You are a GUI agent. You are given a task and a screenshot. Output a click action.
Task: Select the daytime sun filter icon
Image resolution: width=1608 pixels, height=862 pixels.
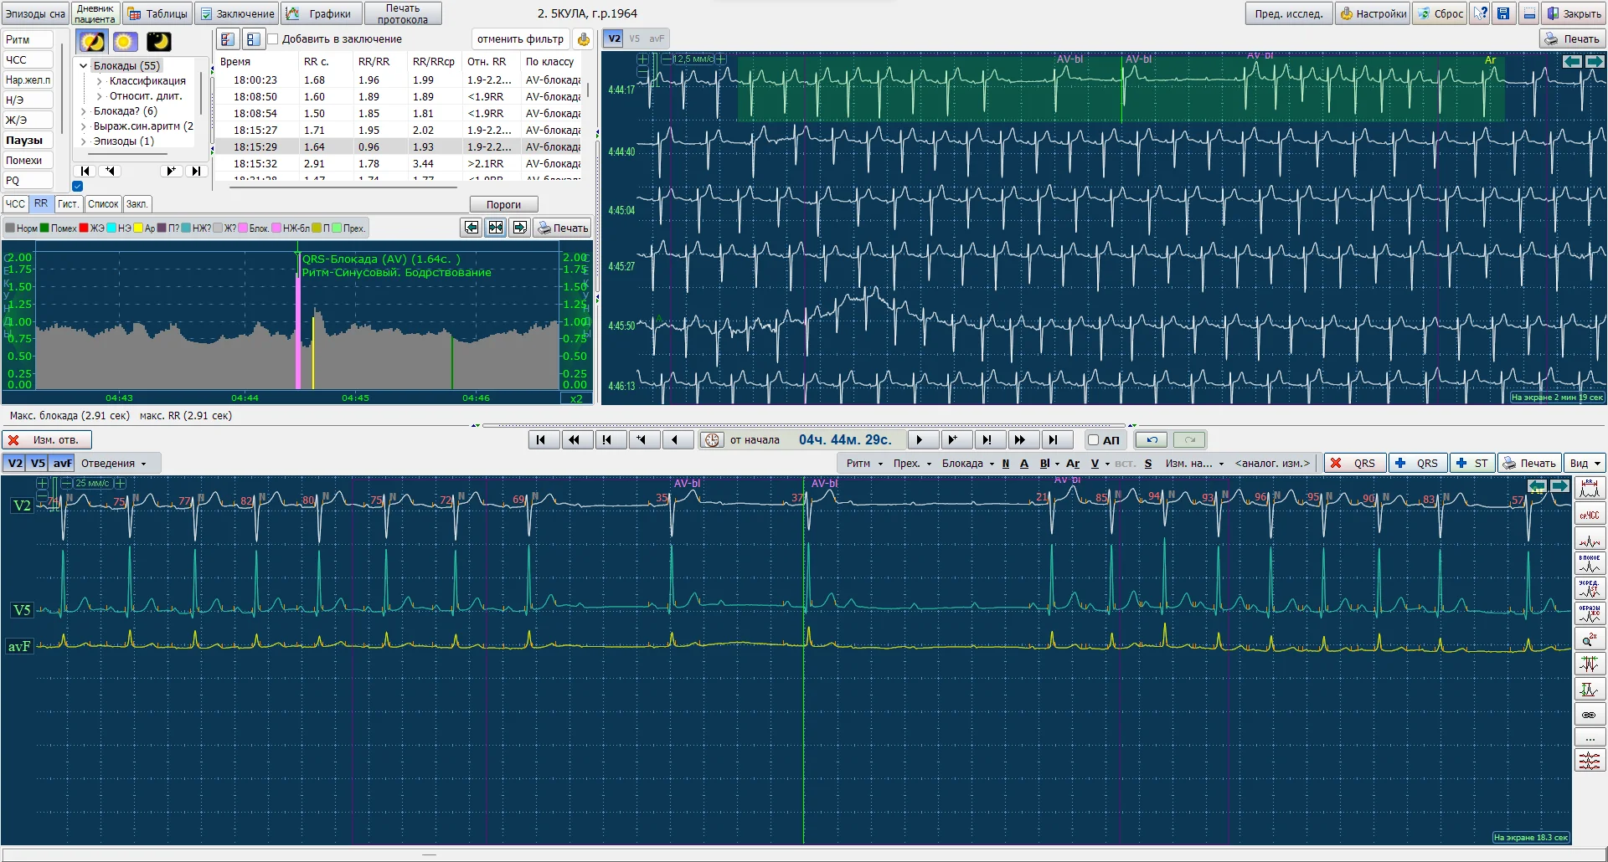(125, 42)
